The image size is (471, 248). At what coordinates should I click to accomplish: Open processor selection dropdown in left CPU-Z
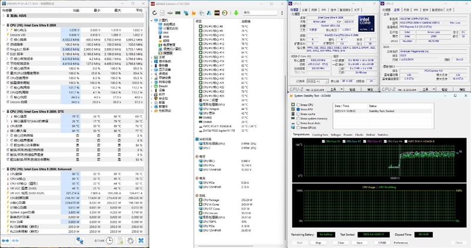(x=317, y=81)
